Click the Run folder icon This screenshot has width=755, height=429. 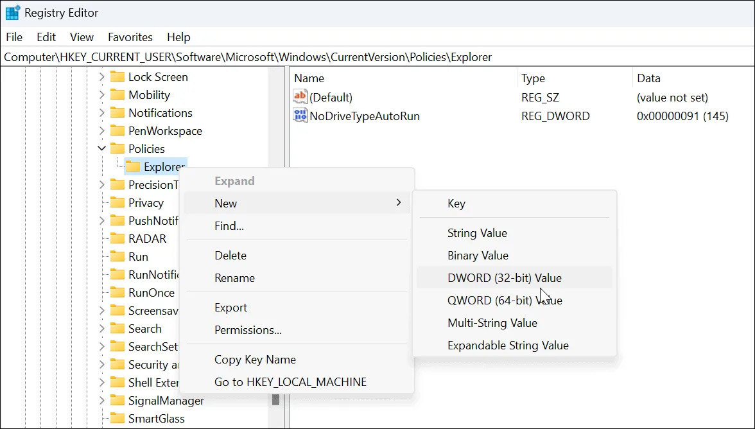[117, 257]
